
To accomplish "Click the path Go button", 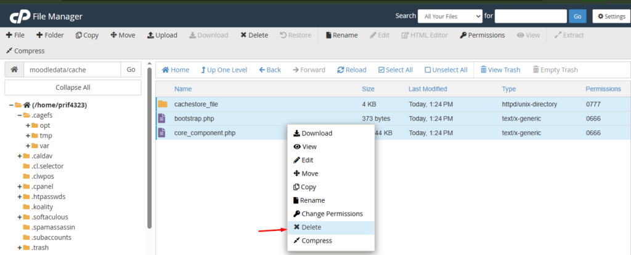I will 131,69.
